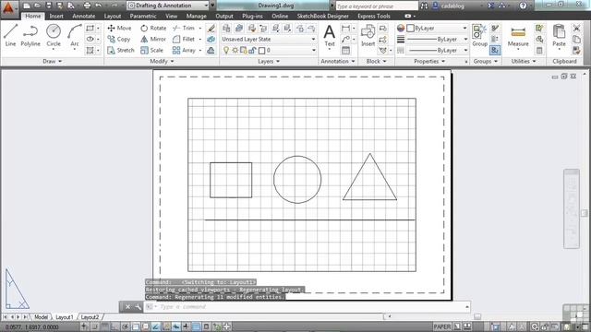Toggle layer on/off lightbulb icon
Viewport: 591px width, 332px height.
226,50
